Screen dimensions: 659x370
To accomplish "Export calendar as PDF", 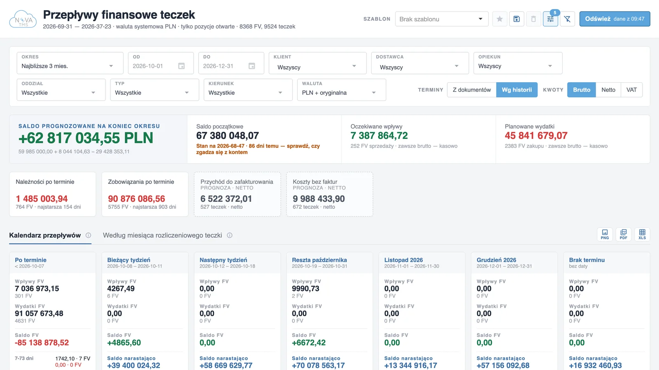I will (x=624, y=234).
